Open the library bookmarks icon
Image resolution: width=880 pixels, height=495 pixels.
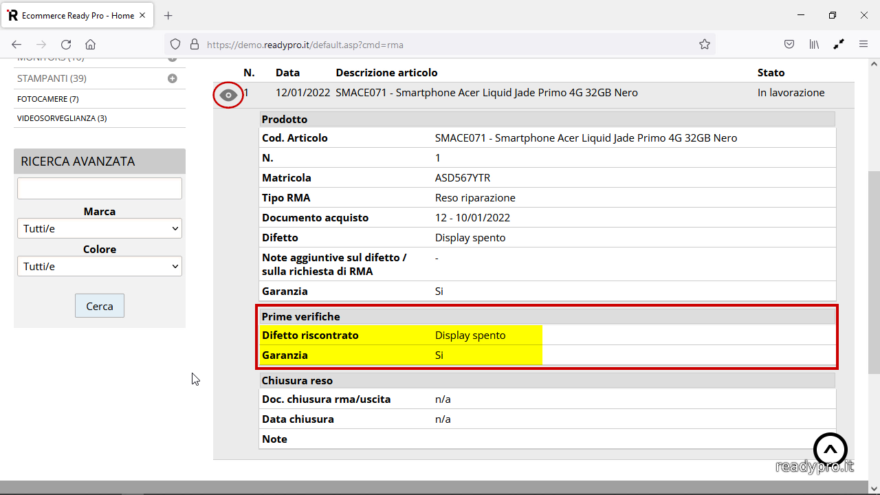[x=814, y=45]
